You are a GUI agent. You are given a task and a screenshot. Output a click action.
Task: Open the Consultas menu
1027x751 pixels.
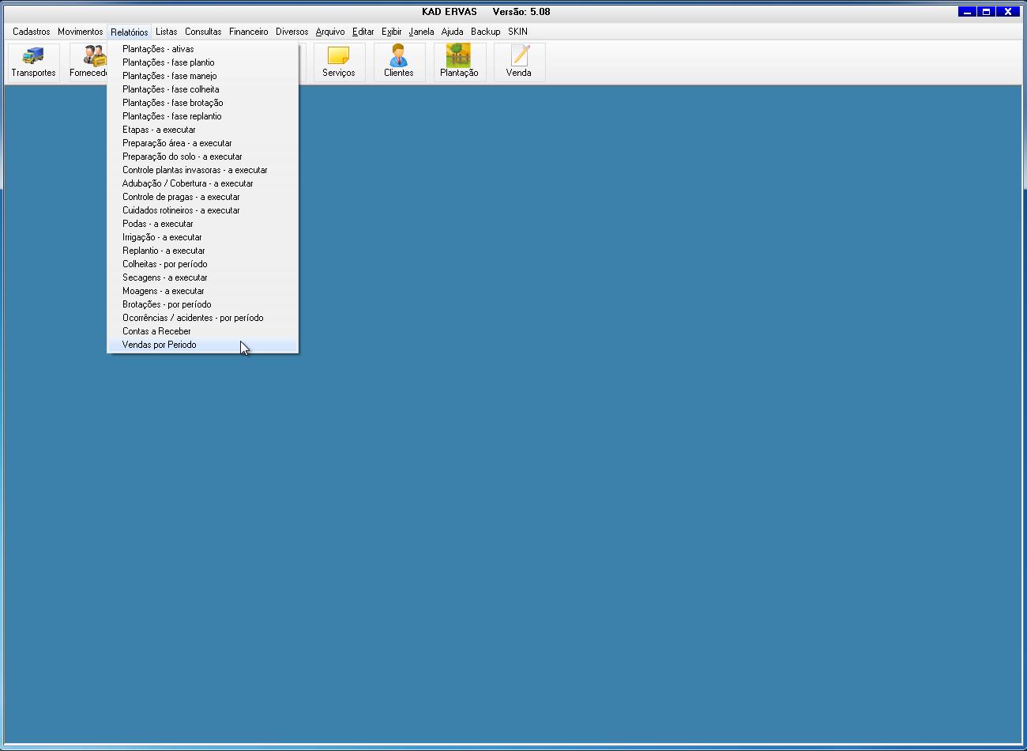click(203, 32)
